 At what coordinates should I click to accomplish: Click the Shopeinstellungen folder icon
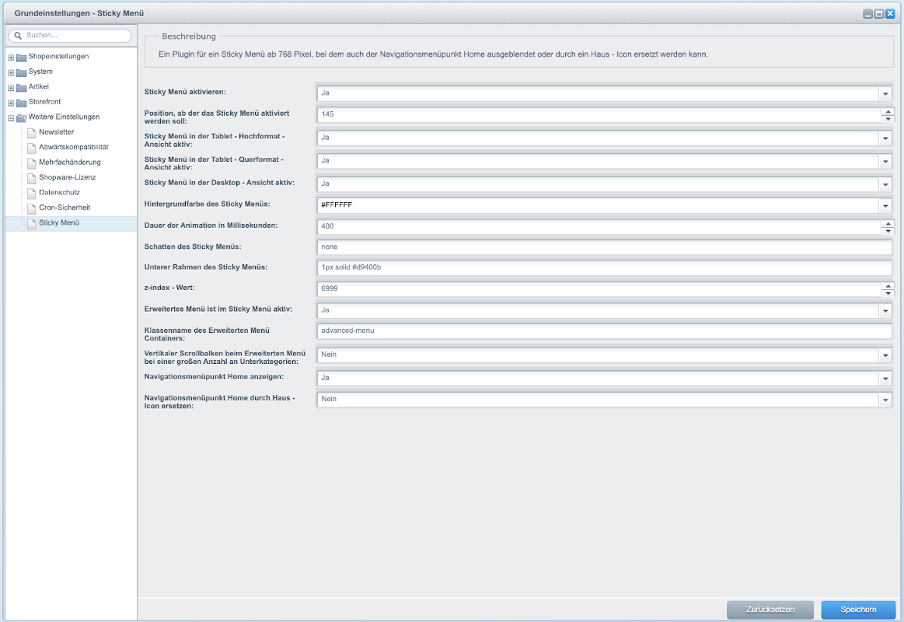click(22, 57)
